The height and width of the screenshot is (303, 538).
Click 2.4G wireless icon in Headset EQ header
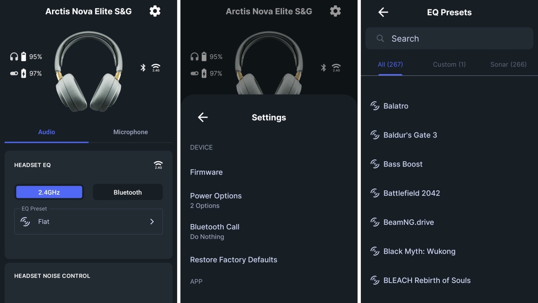[x=158, y=165]
